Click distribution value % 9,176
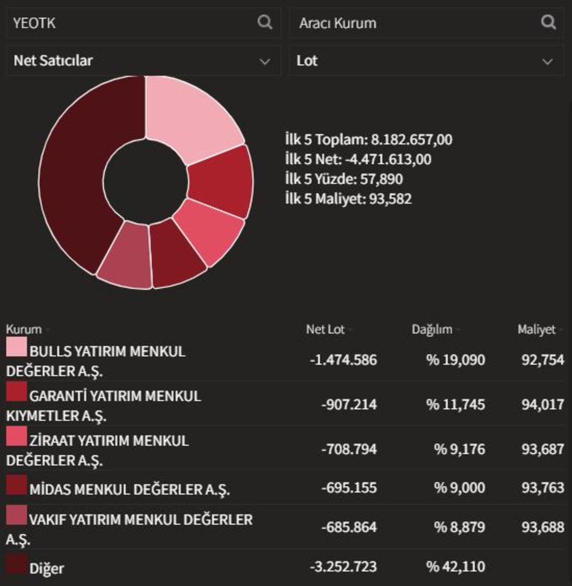The image size is (572, 586). (x=460, y=449)
